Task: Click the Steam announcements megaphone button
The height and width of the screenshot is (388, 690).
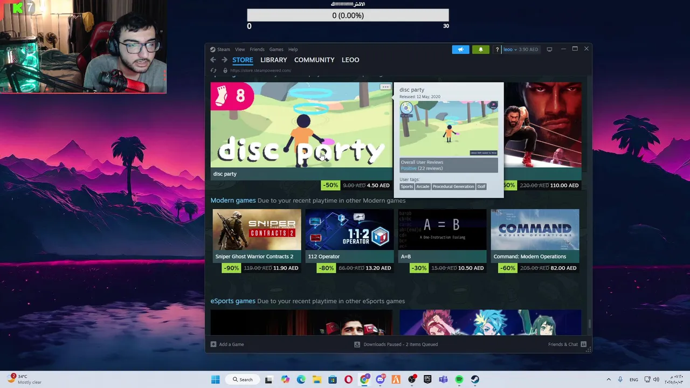Action: (460, 49)
